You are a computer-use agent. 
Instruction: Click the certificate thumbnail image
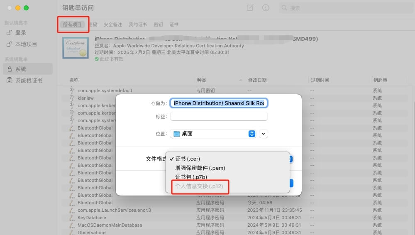coord(76,48)
